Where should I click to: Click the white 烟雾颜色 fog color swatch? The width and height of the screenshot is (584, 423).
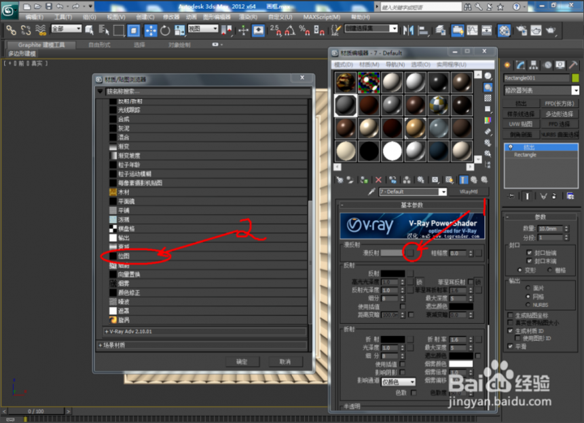pos(460,364)
